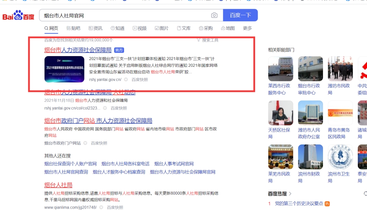Click 天桥区社保局 caption link
The height and width of the screenshot is (210, 367).
[279, 133]
